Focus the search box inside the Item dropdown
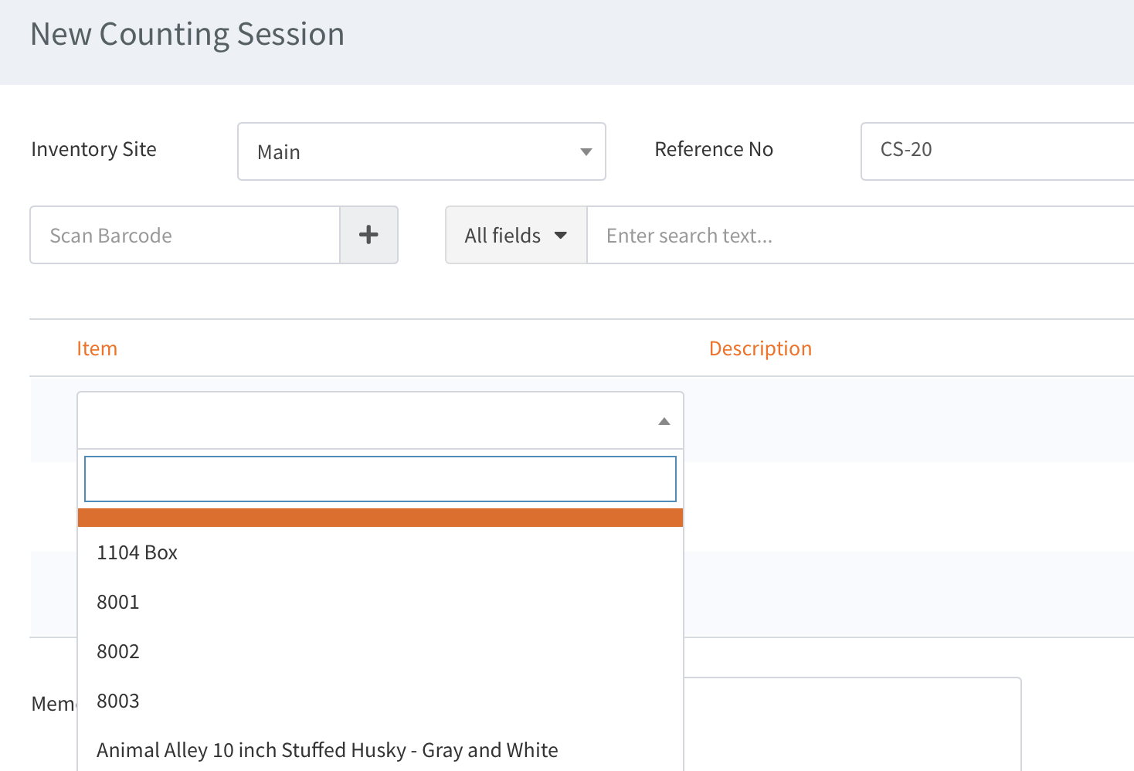Viewport: 1134px width, 771px height. (380, 479)
